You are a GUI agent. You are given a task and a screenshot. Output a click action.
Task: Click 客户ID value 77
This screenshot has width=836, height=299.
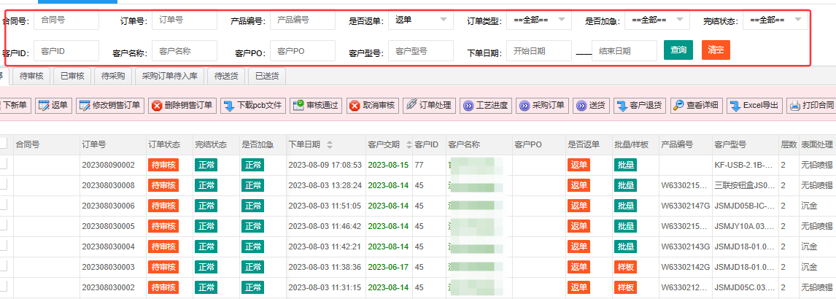pyautogui.click(x=419, y=166)
